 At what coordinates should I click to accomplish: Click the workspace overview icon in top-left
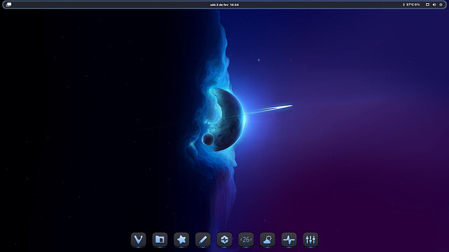pos(9,5)
